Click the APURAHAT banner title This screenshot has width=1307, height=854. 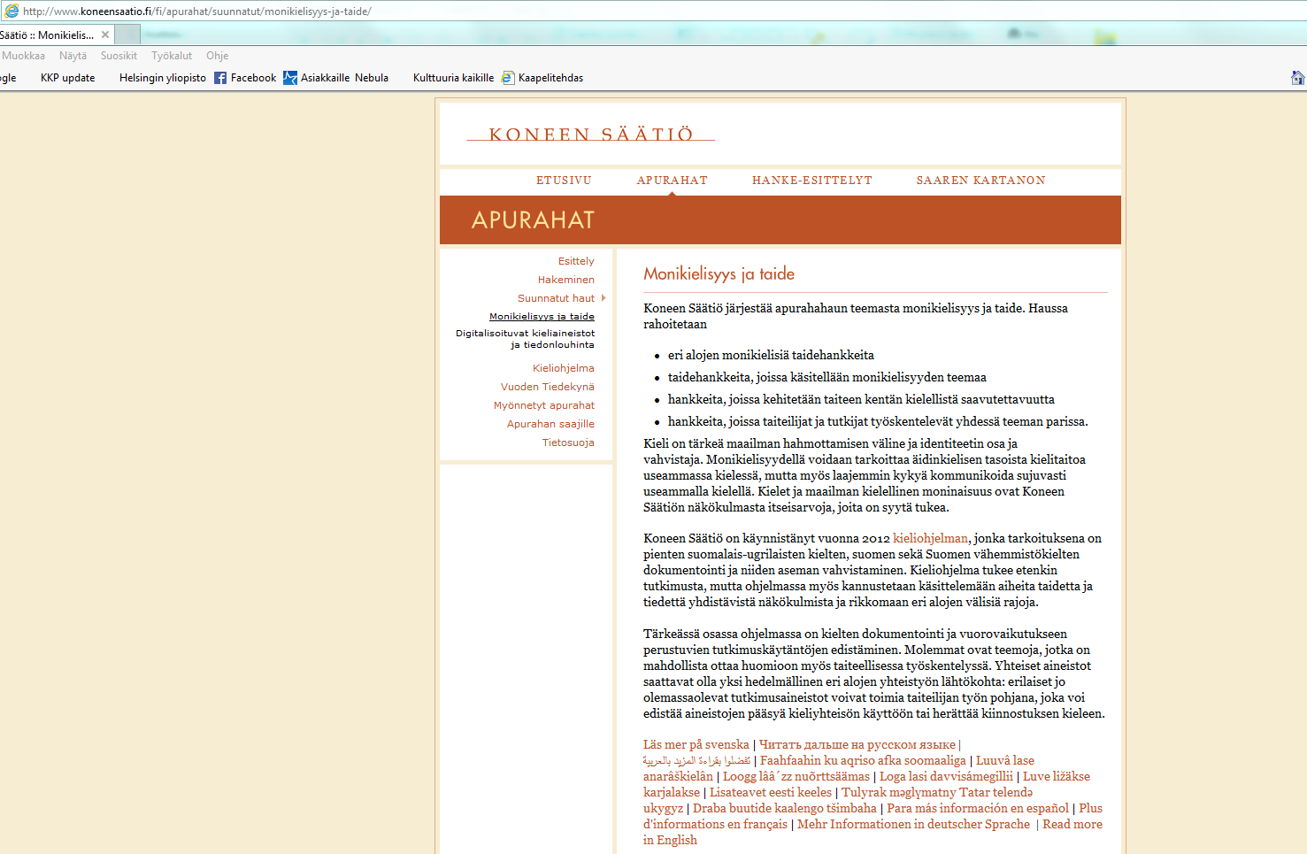click(x=533, y=220)
